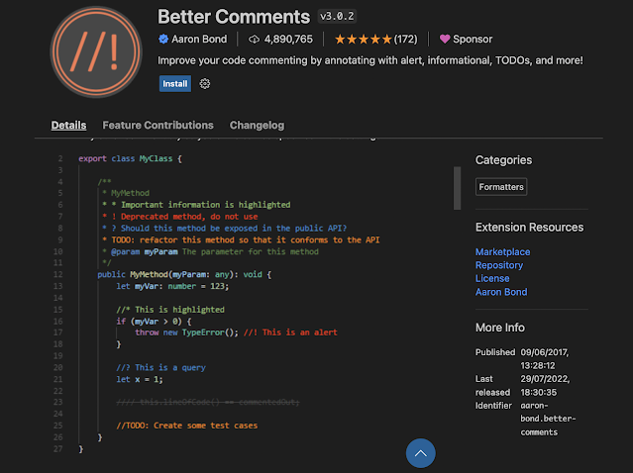Click the scroll-to-top arrow button
The image size is (633, 473).
421,453
